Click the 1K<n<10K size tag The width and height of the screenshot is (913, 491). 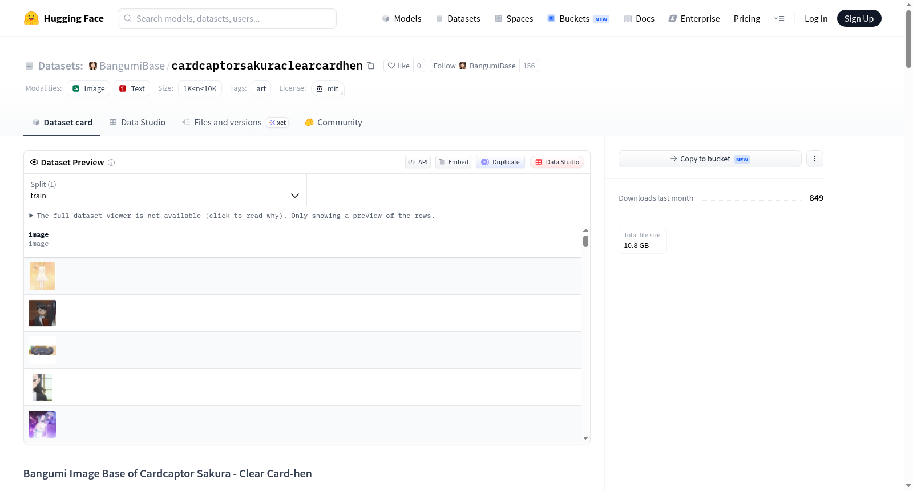click(200, 88)
